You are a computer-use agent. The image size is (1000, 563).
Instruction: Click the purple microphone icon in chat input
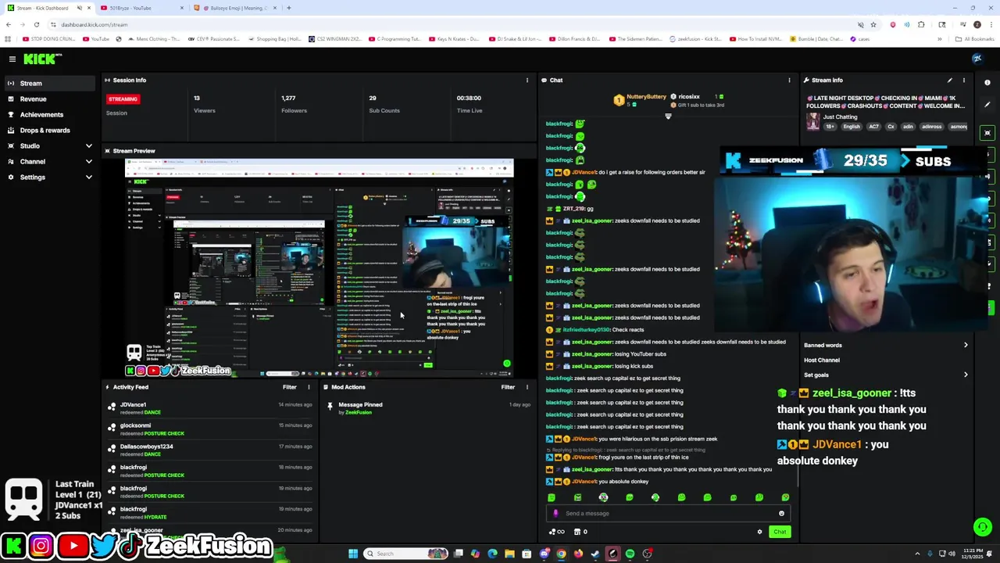(x=555, y=514)
